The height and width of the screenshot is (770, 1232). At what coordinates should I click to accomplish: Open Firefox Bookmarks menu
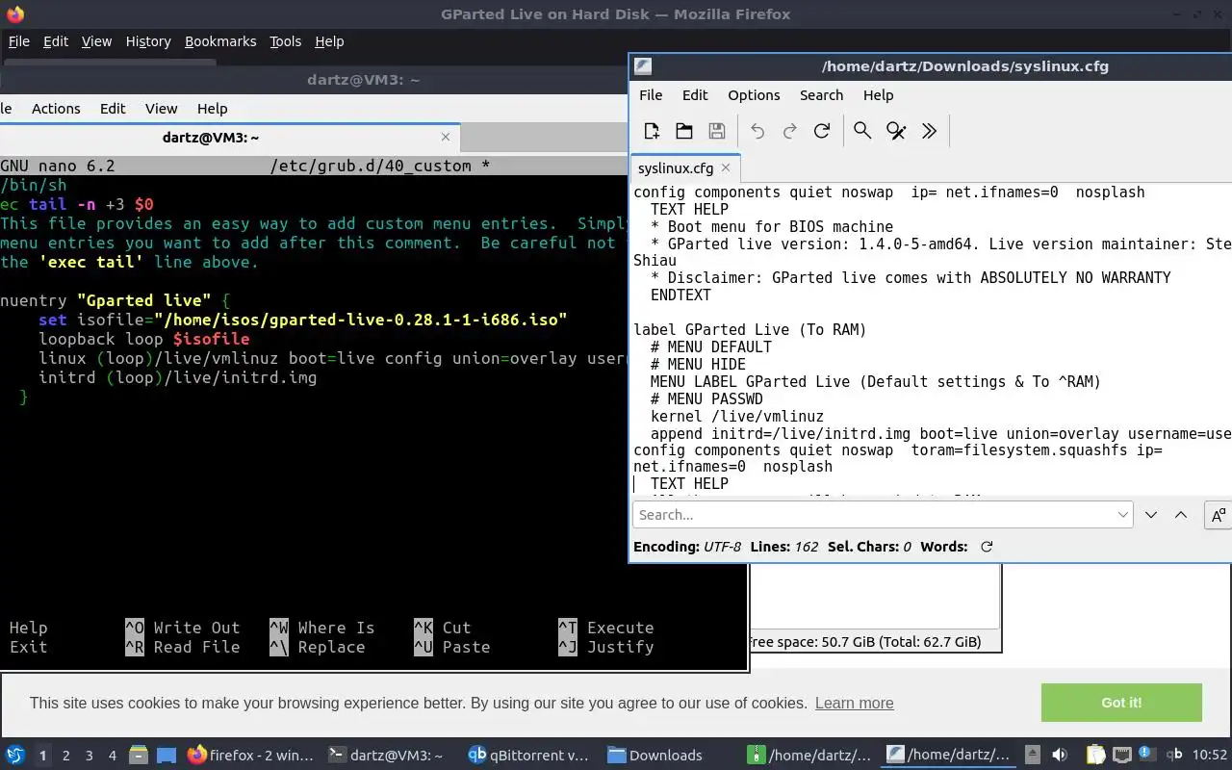(x=220, y=41)
